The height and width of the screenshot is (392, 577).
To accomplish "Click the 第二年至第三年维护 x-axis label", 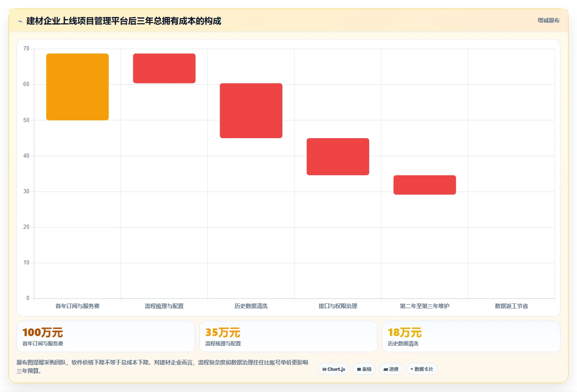I will [x=425, y=306].
